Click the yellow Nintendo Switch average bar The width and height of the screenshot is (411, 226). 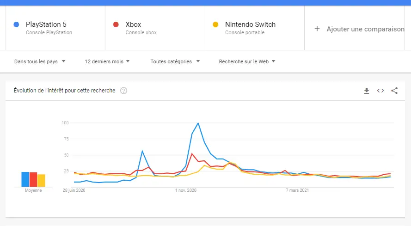pyautogui.click(x=41, y=181)
